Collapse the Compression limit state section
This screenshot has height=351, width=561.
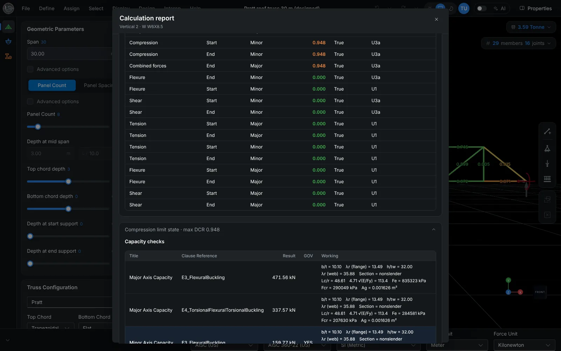[434, 230]
